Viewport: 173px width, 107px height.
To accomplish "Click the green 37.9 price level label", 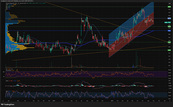I will [169, 50].
